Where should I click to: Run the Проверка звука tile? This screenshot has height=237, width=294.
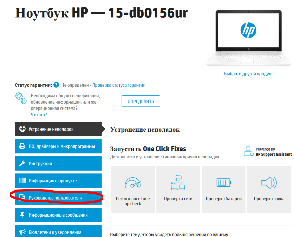pyautogui.click(x=269, y=189)
